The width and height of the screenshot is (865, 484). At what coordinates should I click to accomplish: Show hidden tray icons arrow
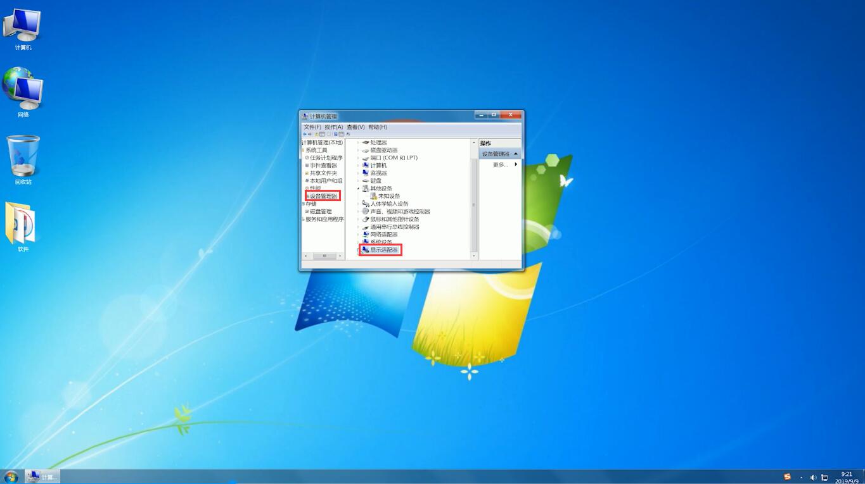click(801, 478)
